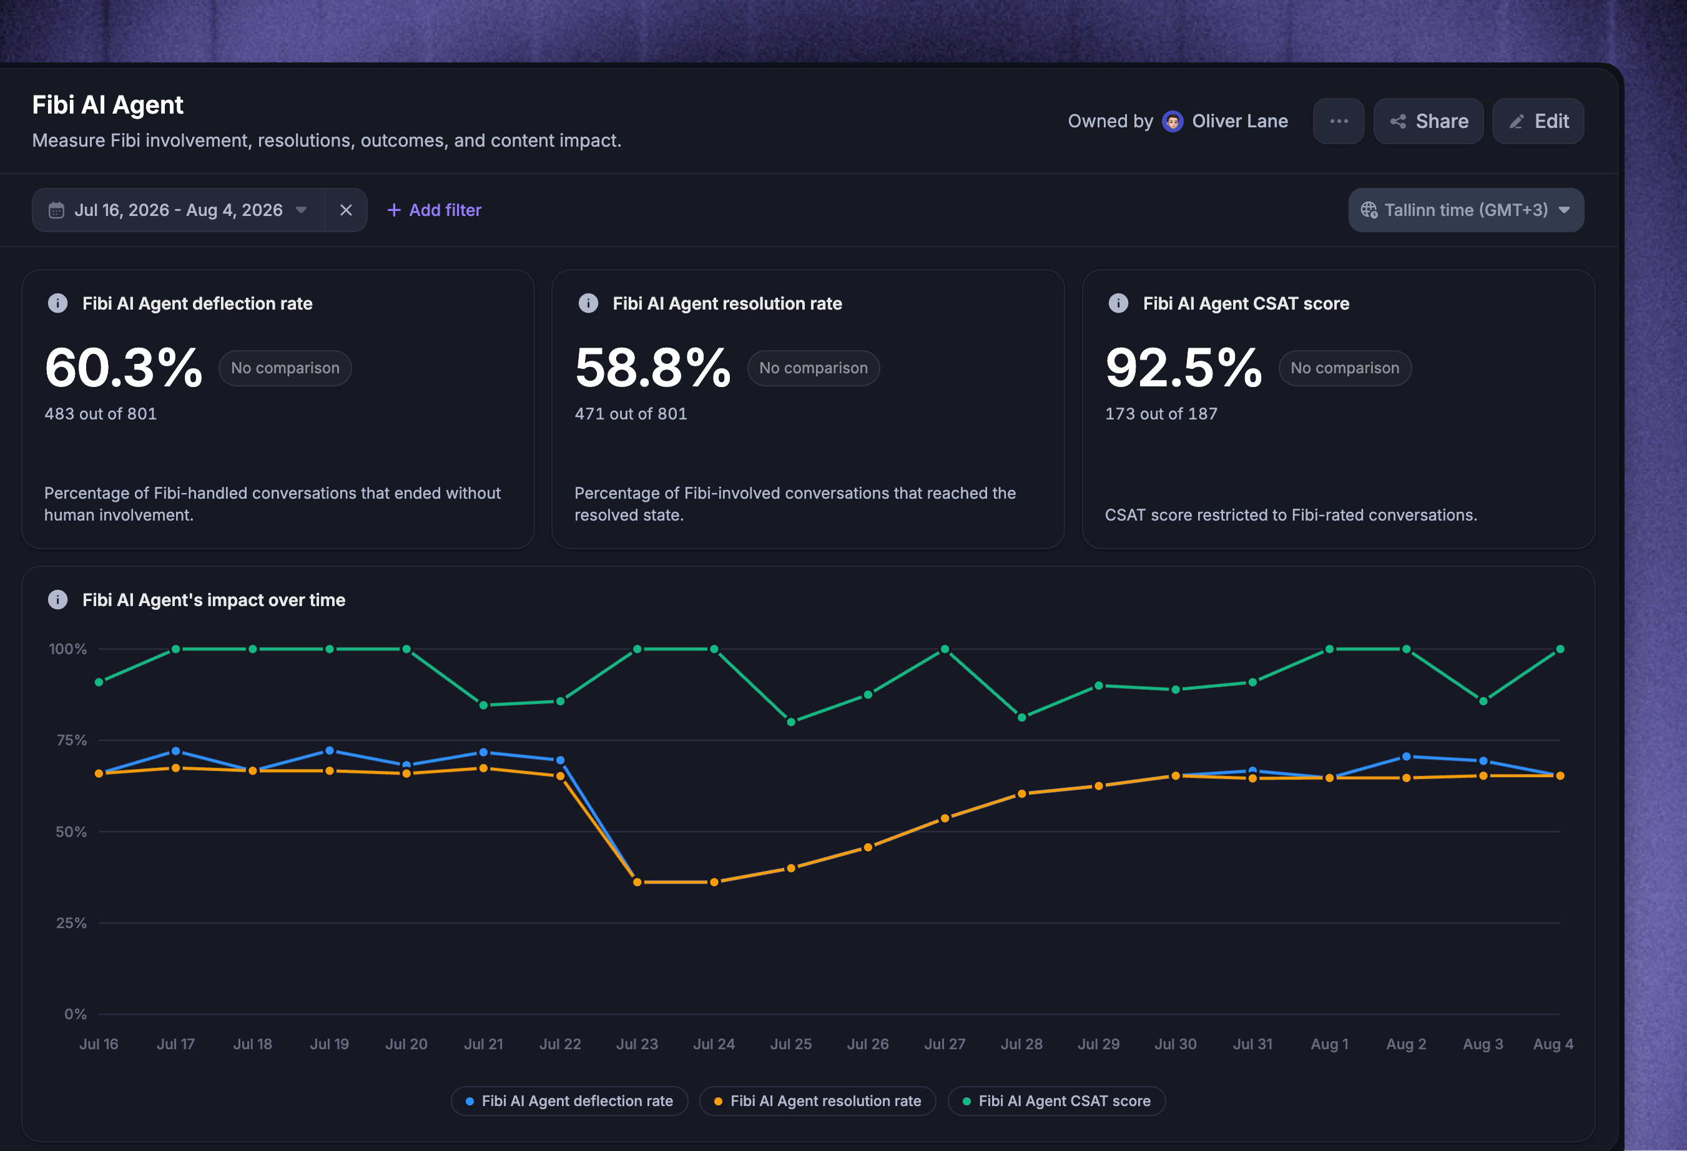
Task: Click the info icon beside resolution rate
Action: tap(588, 303)
